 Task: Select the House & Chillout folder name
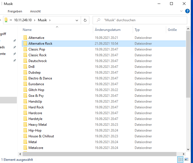[x=41, y=136]
